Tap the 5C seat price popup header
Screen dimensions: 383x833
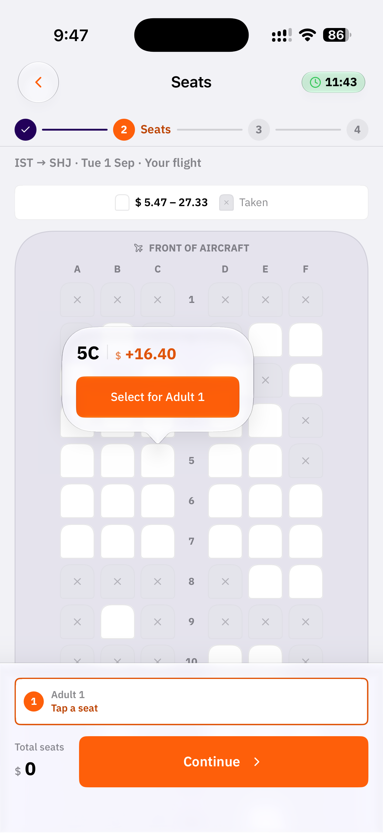126,353
